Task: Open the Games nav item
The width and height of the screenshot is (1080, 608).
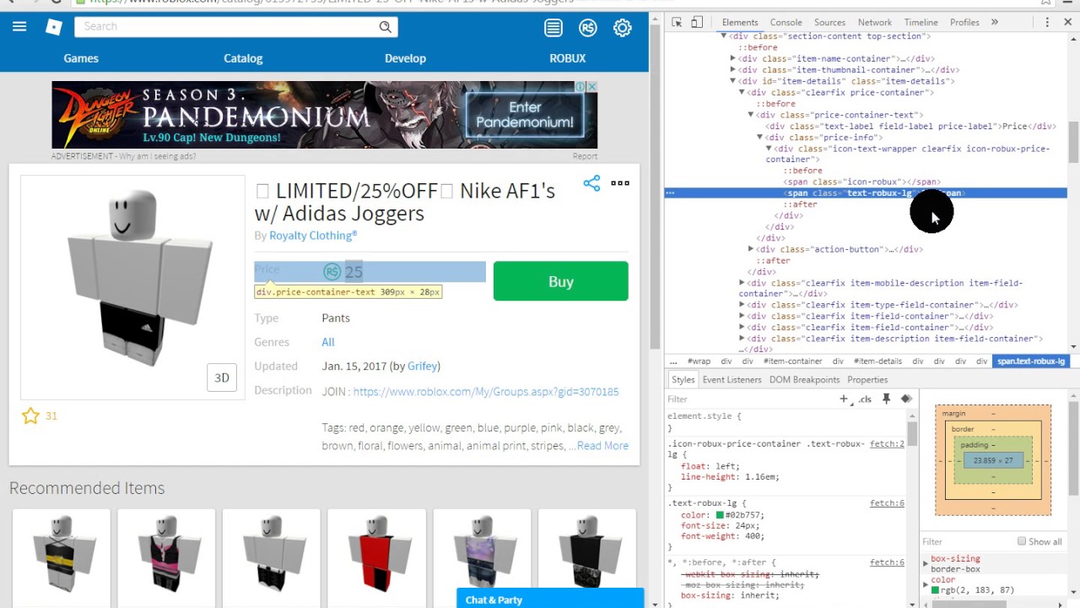Action: pyautogui.click(x=81, y=58)
